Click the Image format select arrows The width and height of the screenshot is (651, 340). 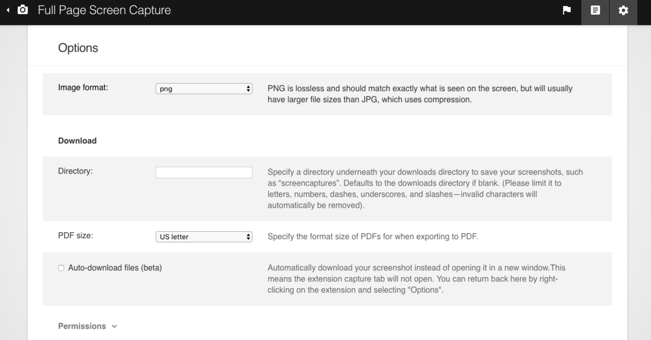pos(248,89)
